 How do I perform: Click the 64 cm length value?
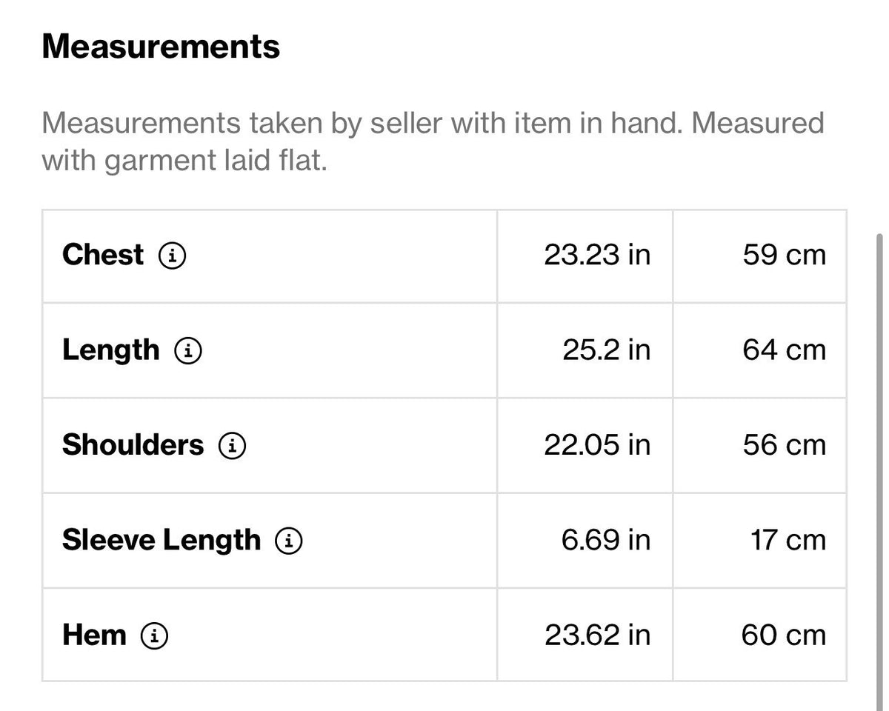tap(784, 350)
